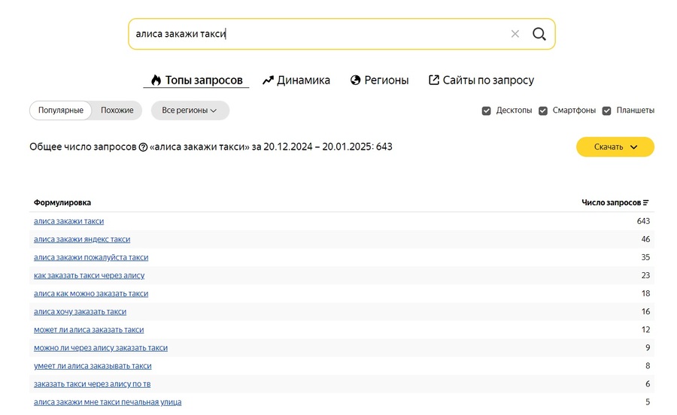Select the Популярные toggle option

(60, 111)
